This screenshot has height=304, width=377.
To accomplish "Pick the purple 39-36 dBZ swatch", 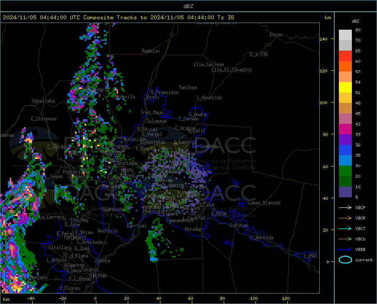I will tap(345, 140).
